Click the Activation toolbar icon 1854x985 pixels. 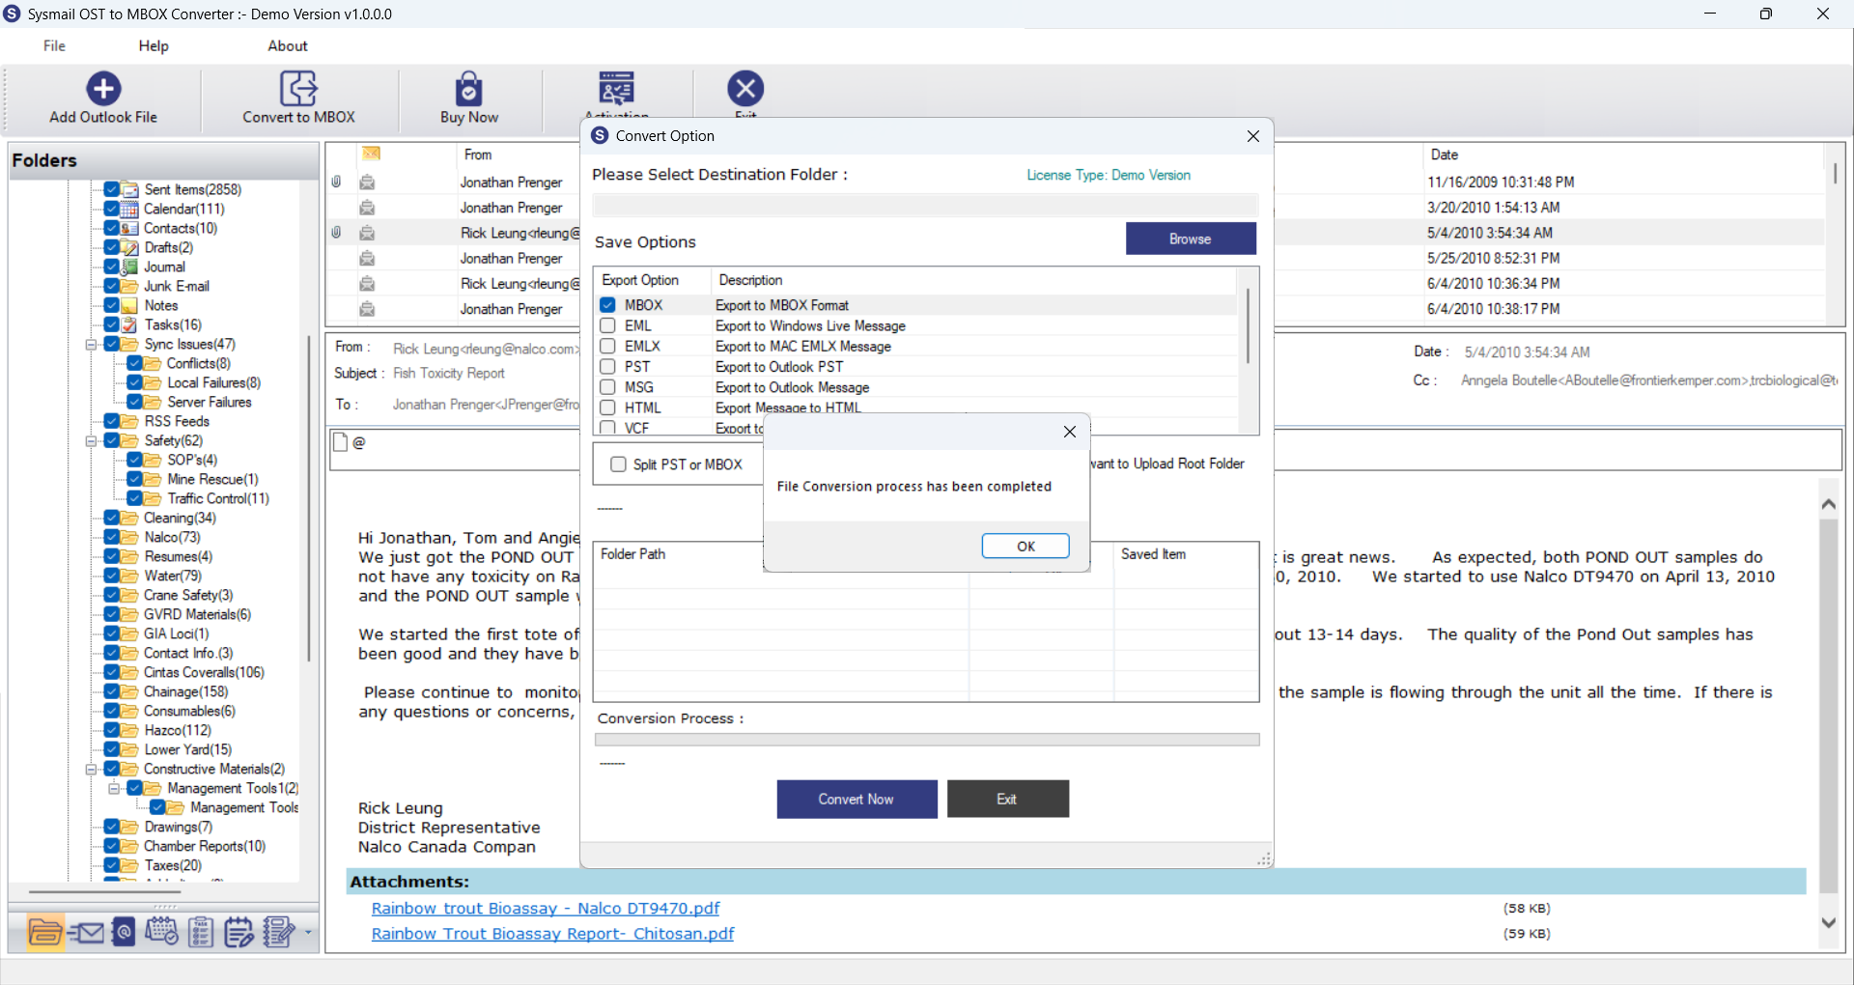pos(616,89)
